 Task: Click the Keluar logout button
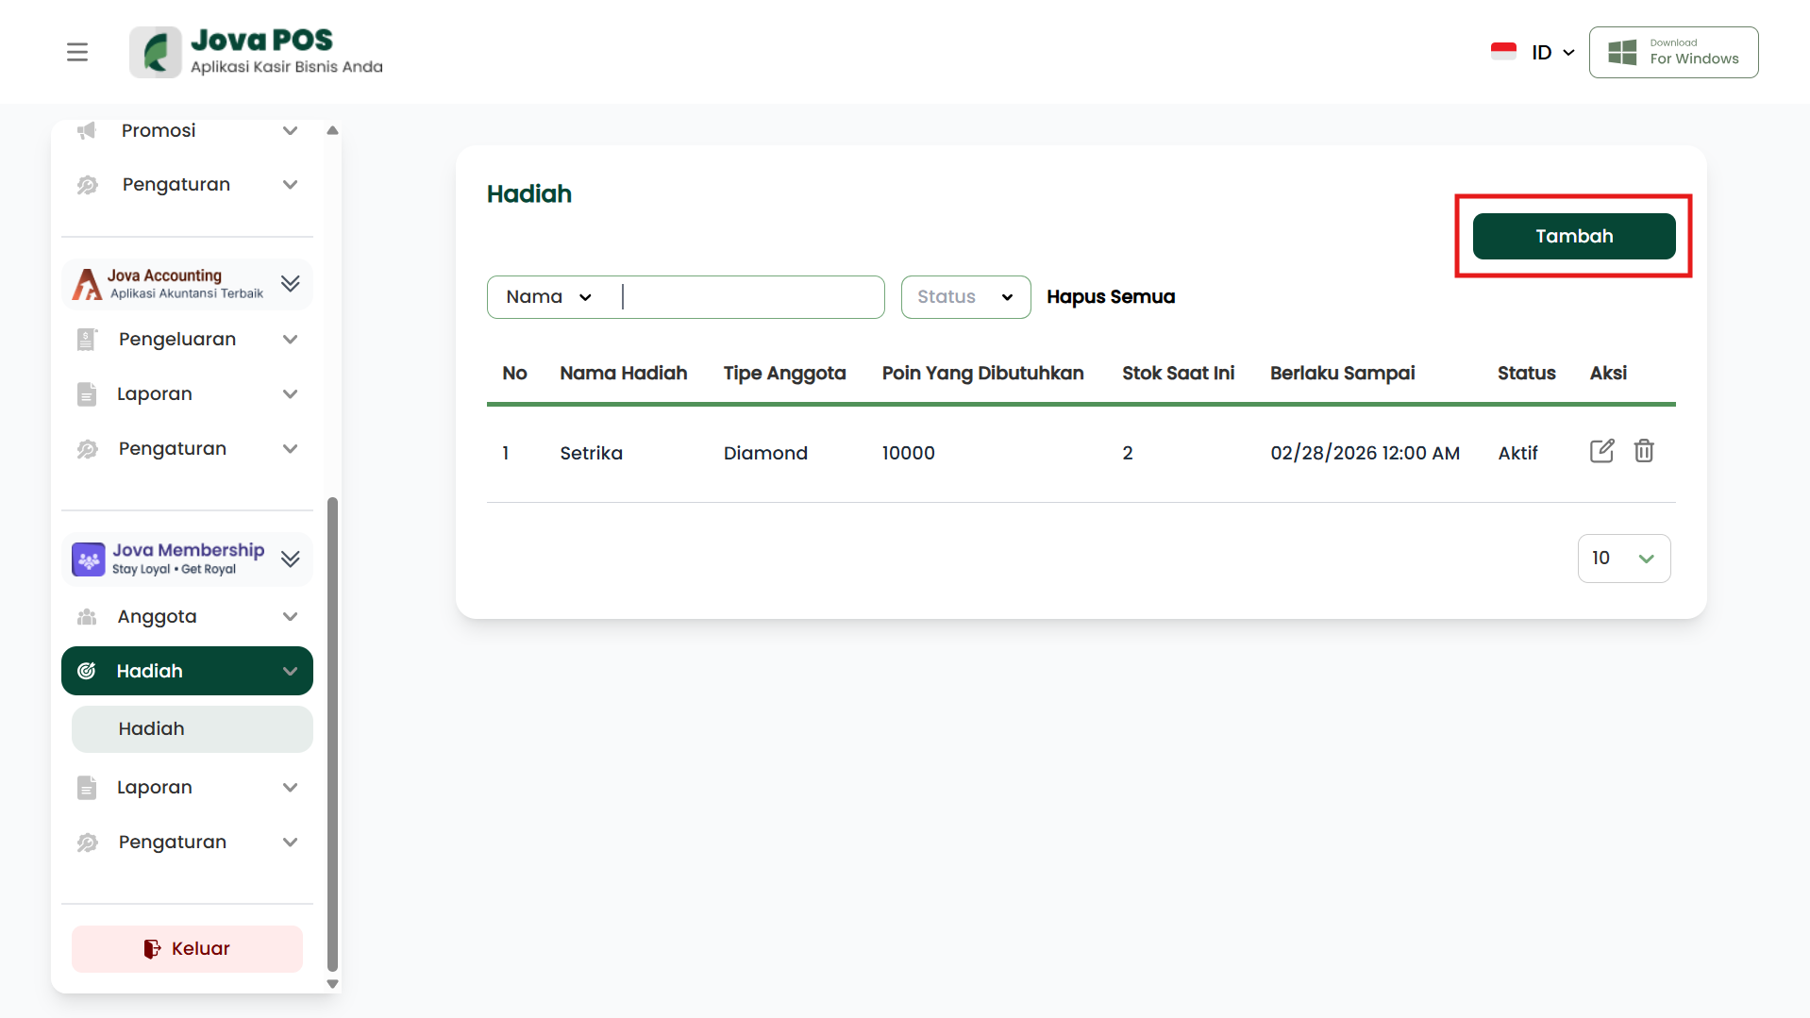187,949
